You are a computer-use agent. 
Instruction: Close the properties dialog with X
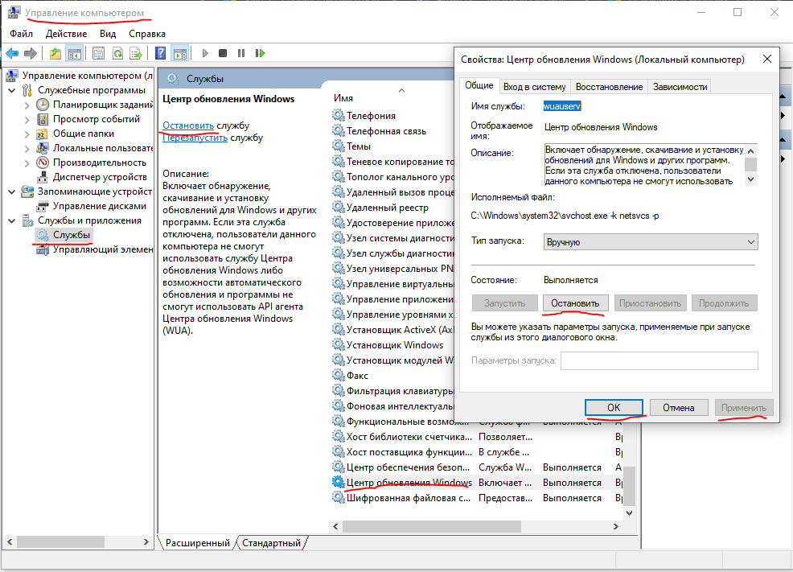pos(766,60)
